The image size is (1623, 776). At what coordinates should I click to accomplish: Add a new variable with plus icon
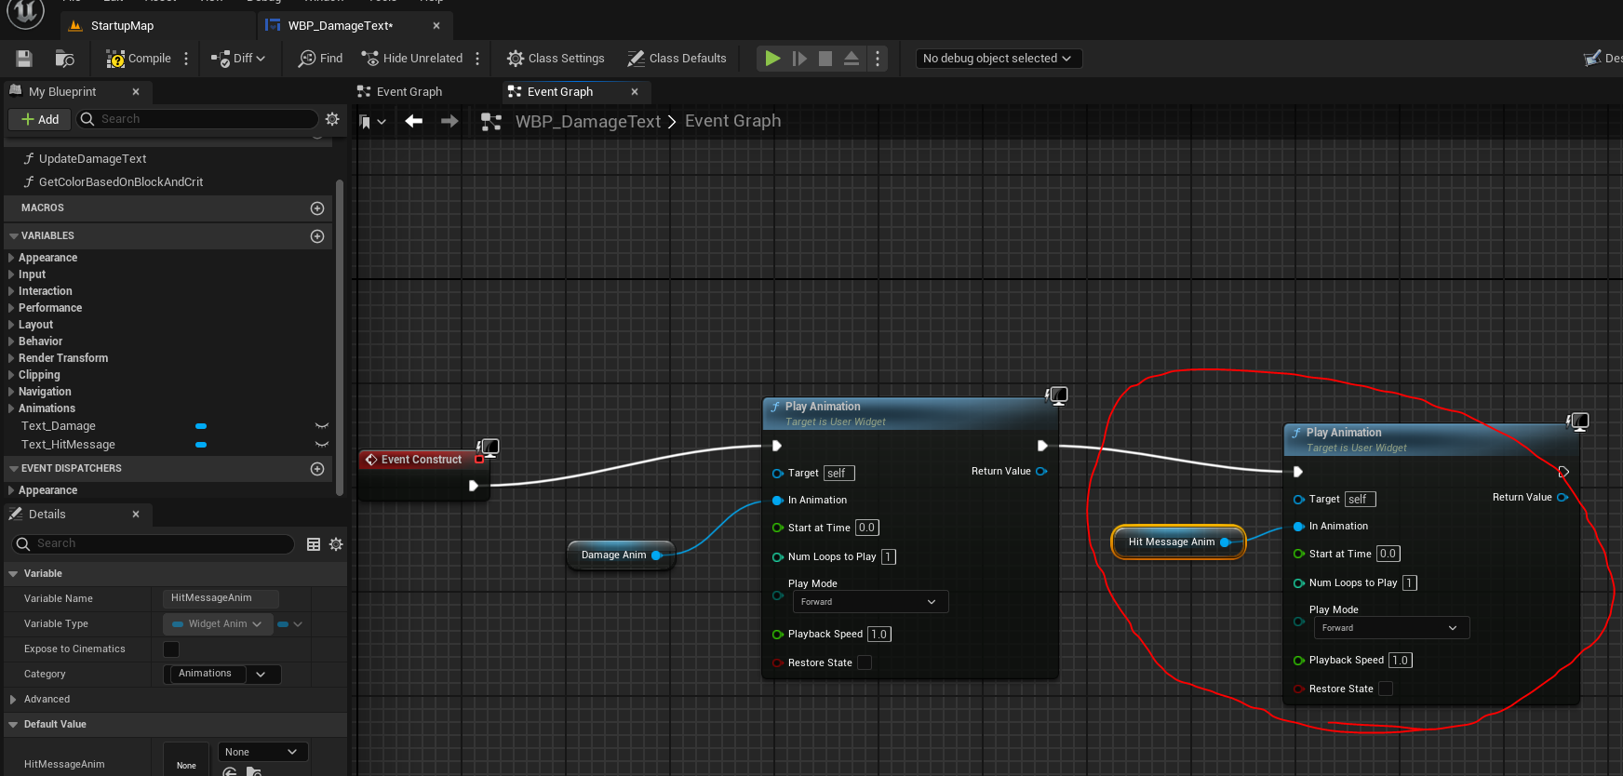317,236
